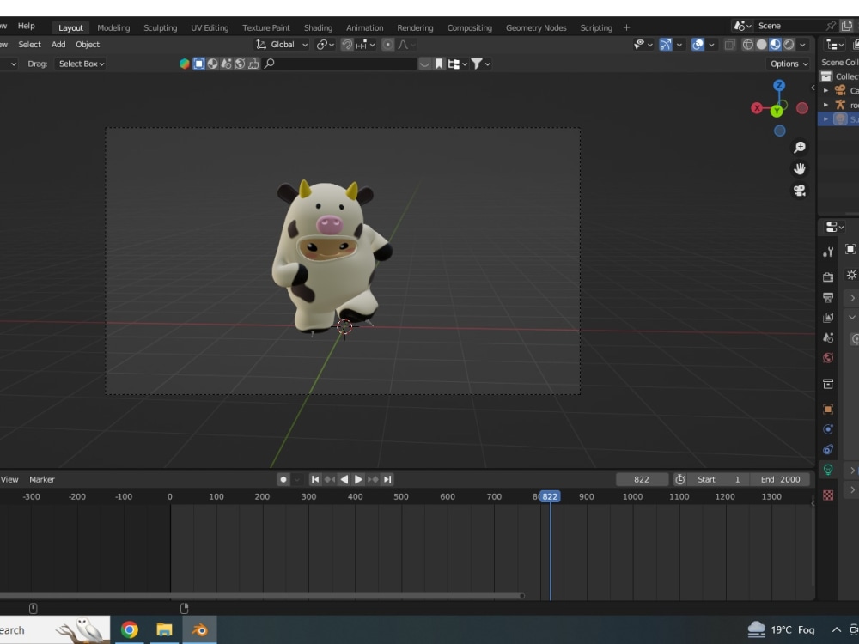Toggle Auto Keying record button in timeline

(x=283, y=479)
